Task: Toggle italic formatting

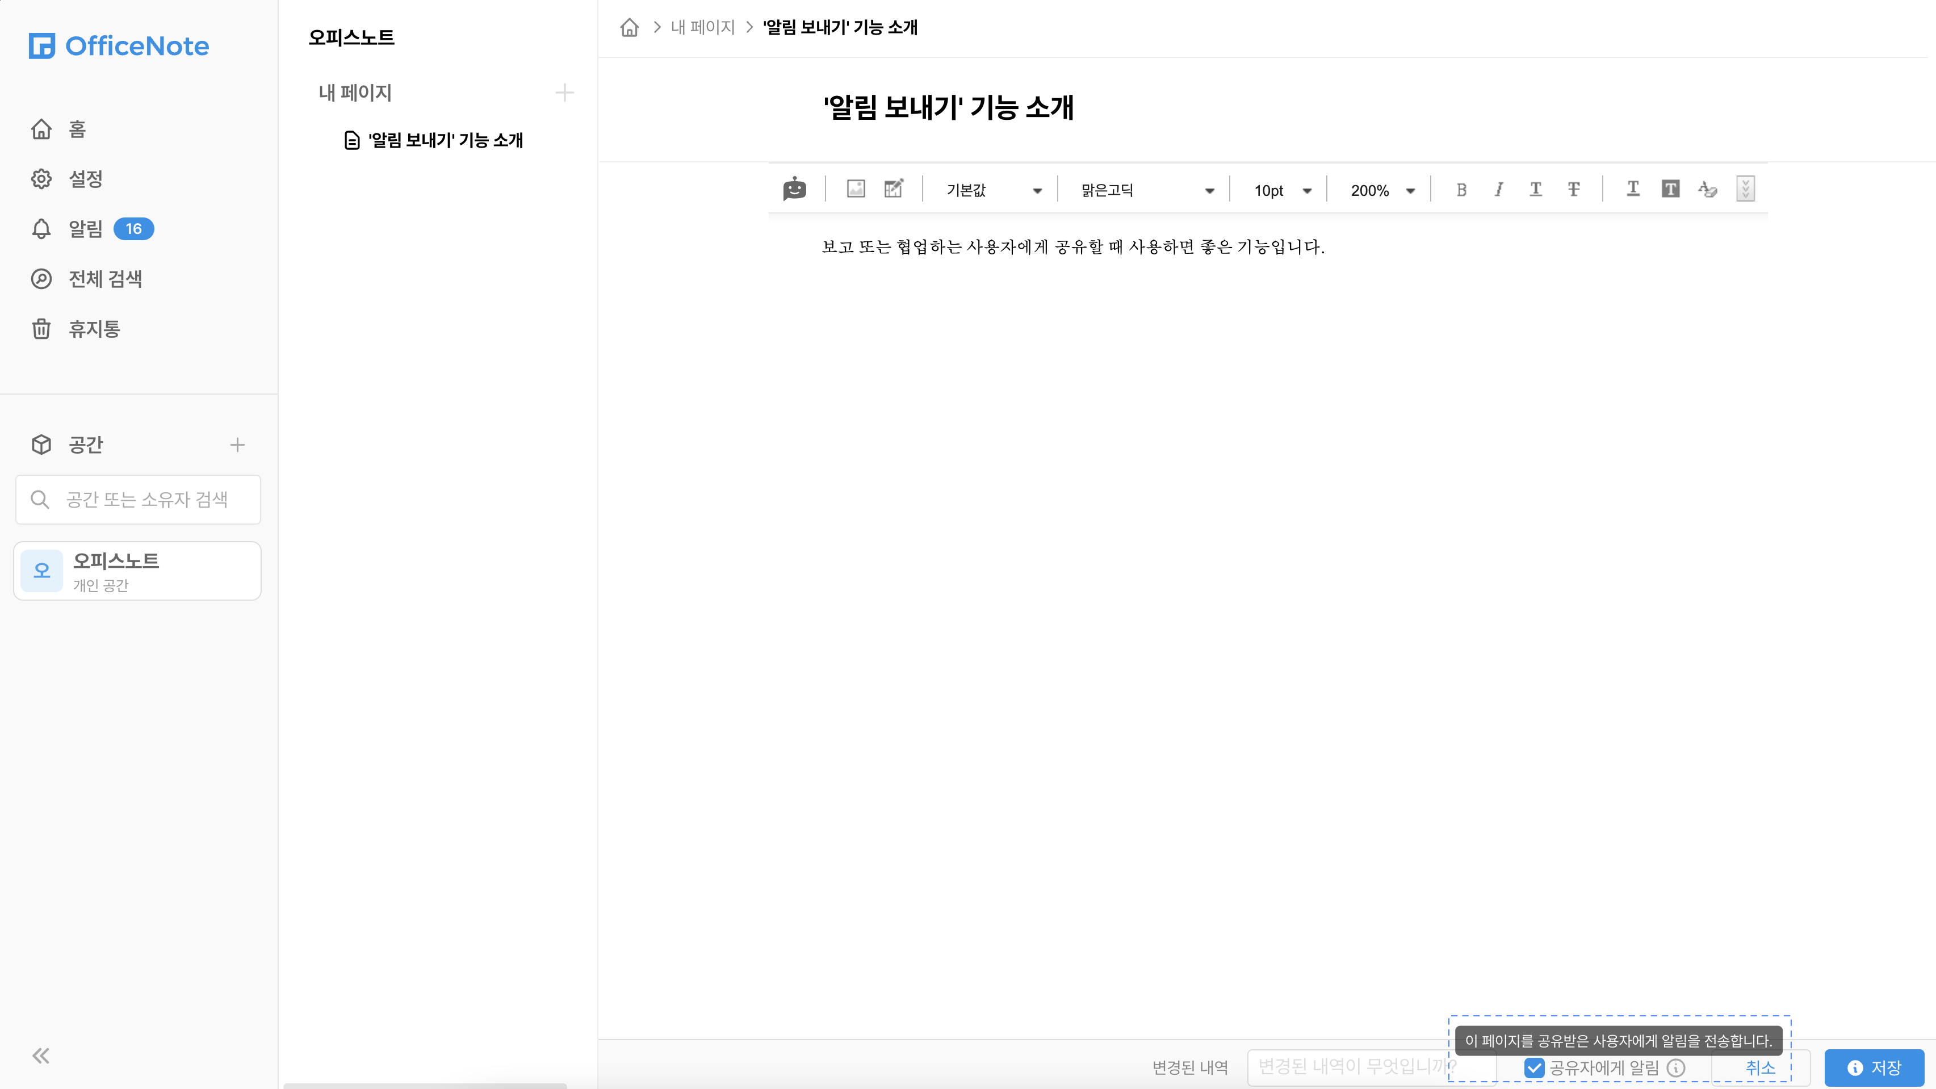Action: pos(1498,190)
